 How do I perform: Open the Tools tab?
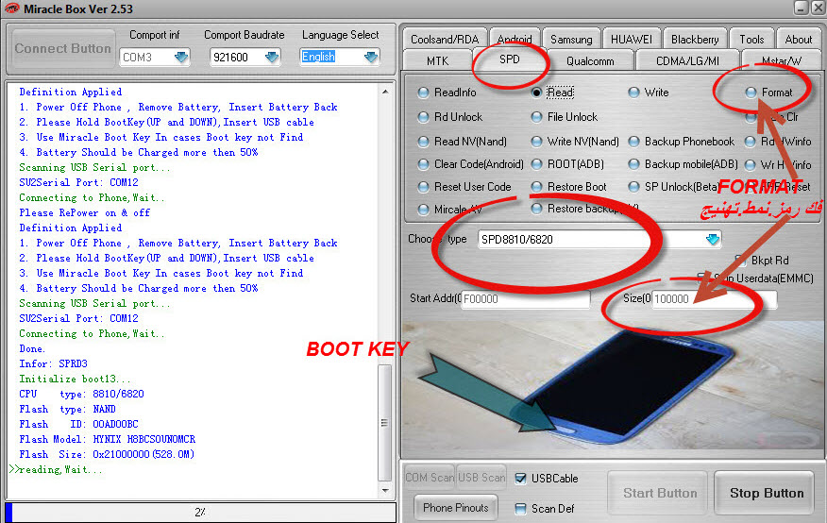[751, 40]
